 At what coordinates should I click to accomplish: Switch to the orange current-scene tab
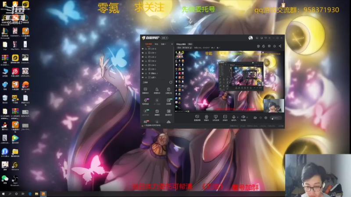coord(148,44)
